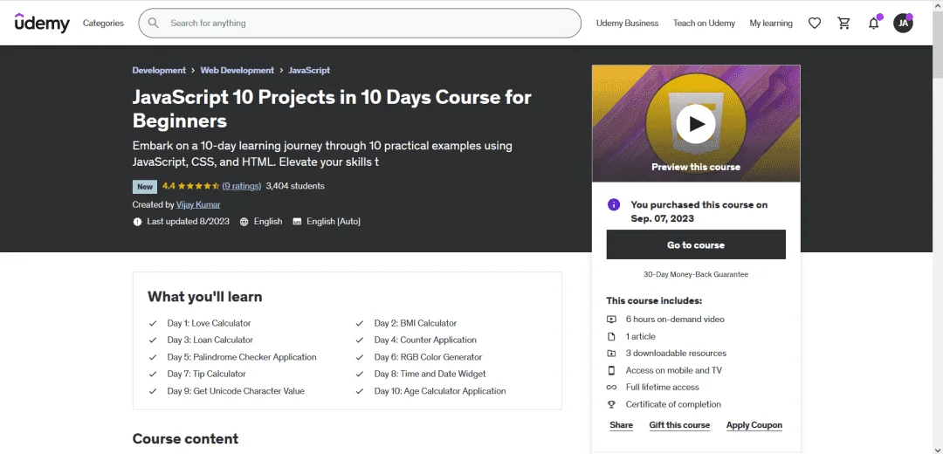The image size is (943, 454).
Task: Click the search magnifier icon
Action: coord(154,23)
